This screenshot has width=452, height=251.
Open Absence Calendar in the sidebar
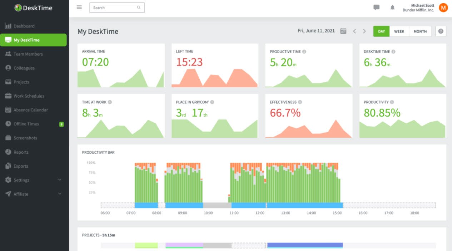point(30,110)
